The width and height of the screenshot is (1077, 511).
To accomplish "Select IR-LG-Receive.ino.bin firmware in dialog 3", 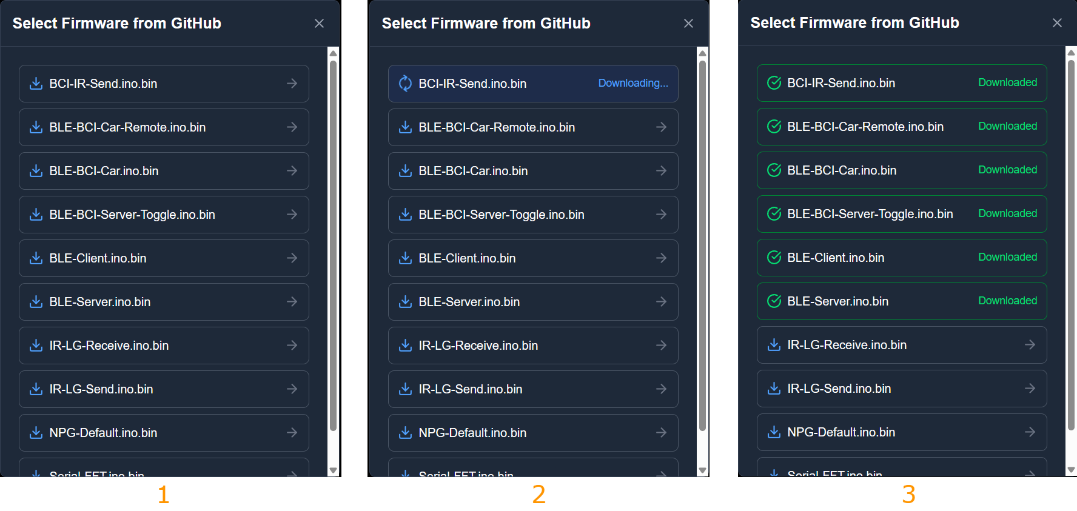I will point(901,345).
